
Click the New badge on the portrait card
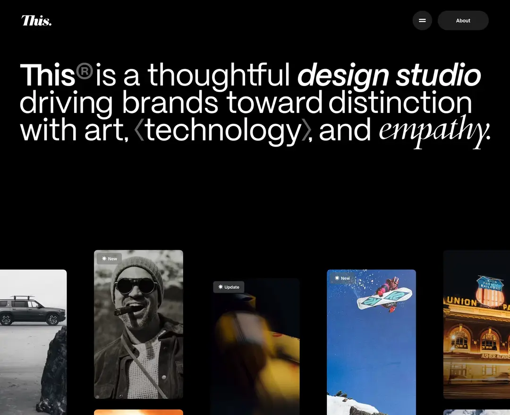pos(109,259)
